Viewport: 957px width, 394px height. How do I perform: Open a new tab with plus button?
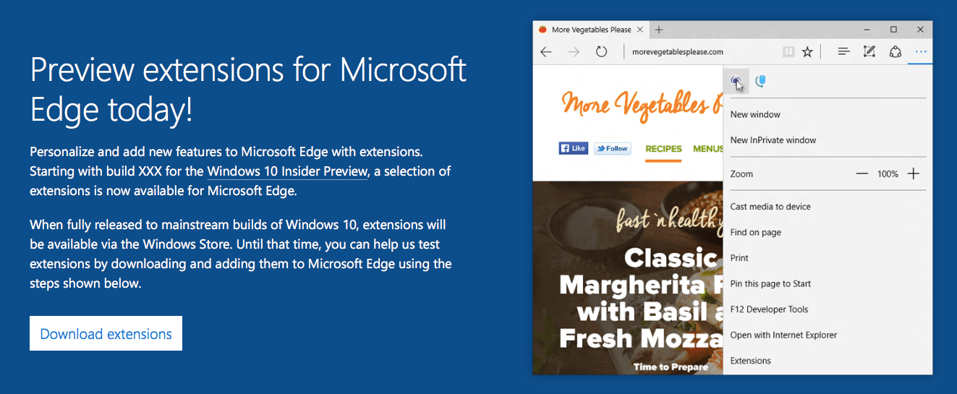click(659, 30)
